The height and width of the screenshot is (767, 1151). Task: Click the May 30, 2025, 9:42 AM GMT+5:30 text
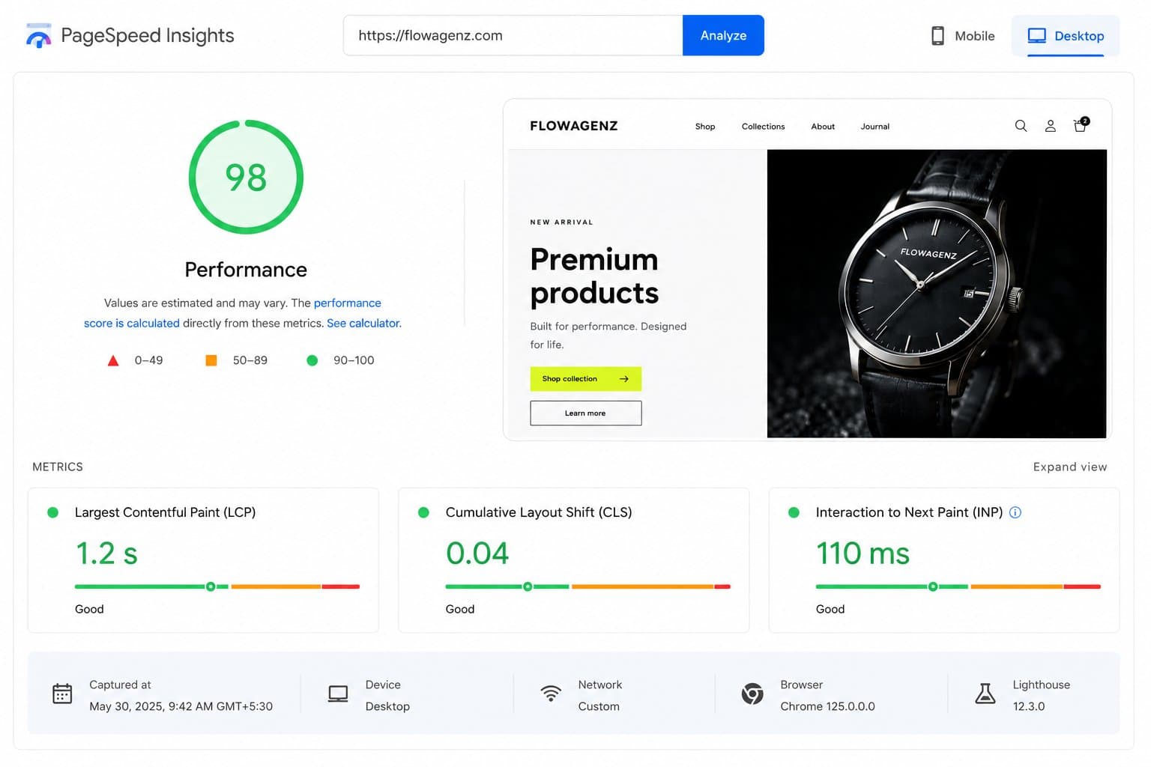click(x=181, y=706)
